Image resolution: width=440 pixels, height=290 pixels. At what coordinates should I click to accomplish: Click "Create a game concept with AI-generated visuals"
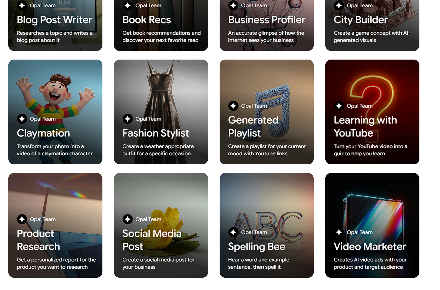[x=372, y=36]
